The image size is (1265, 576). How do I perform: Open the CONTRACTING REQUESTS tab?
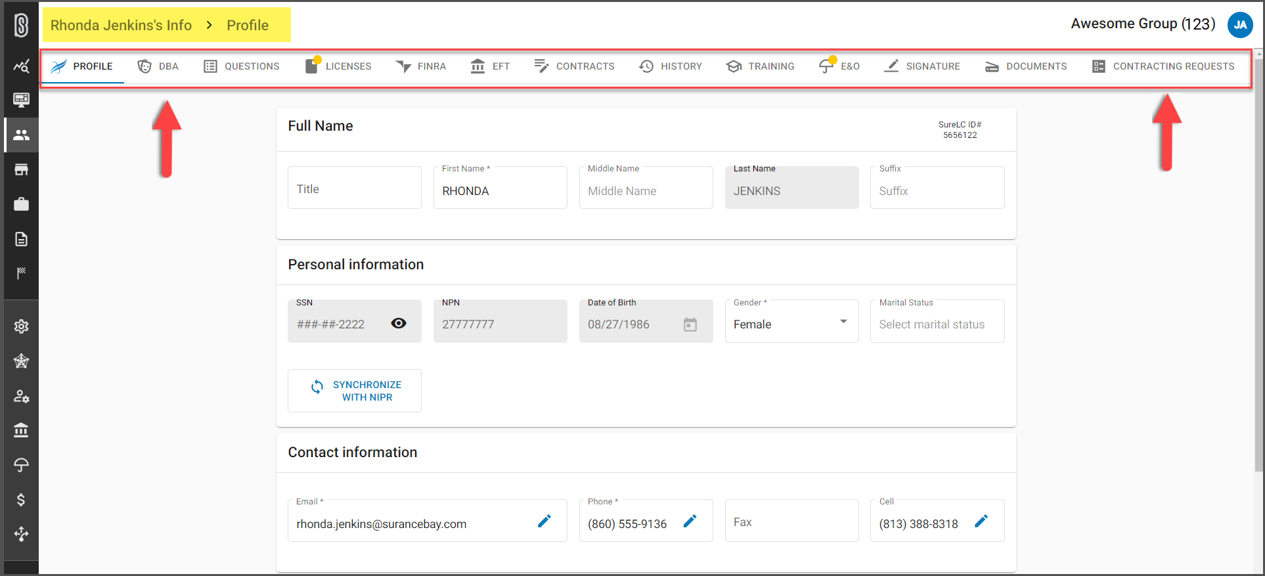click(1163, 66)
